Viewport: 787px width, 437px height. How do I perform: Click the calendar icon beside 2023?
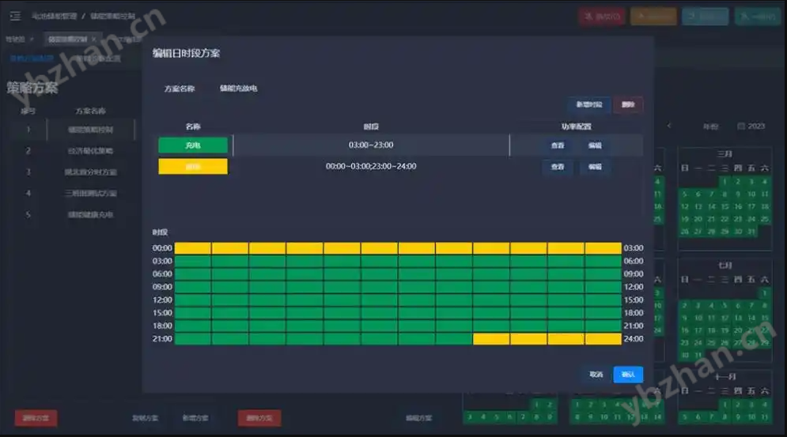pos(740,126)
